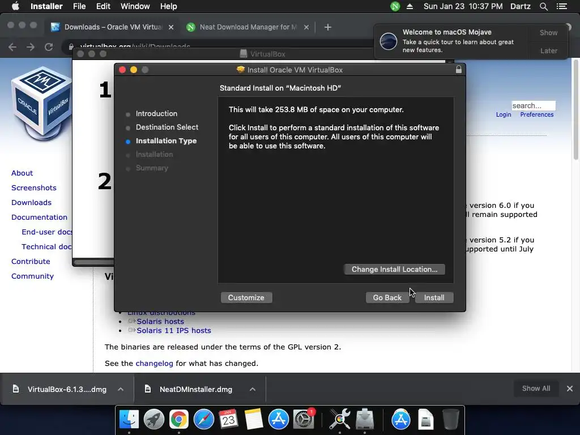Viewport: 580px width, 435px height.
Task: Open Google Chrome from the Dock
Action: 178,419
